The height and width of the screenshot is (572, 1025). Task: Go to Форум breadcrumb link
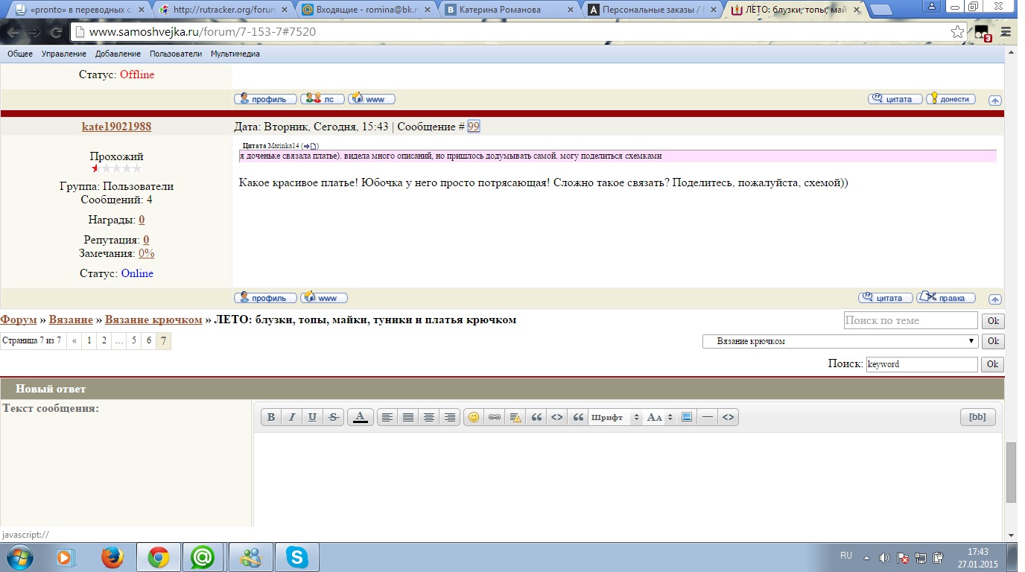tap(19, 320)
